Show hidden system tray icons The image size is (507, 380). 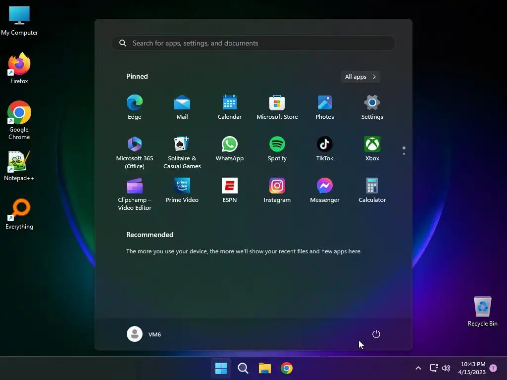pyautogui.click(x=418, y=368)
